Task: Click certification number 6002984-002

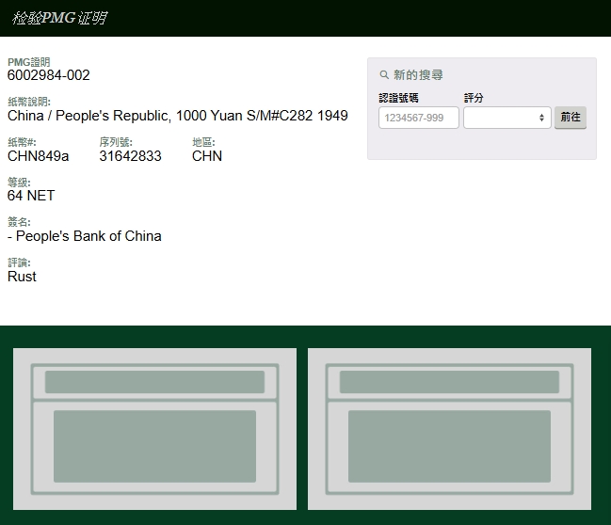Action: coord(49,75)
